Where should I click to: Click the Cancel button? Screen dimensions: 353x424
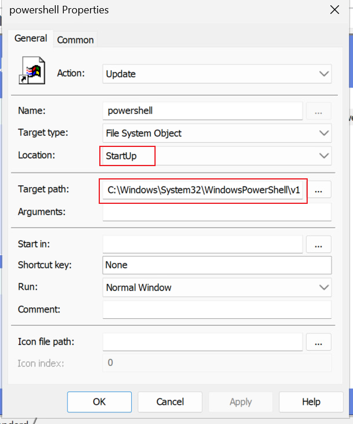click(x=170, y=402)
